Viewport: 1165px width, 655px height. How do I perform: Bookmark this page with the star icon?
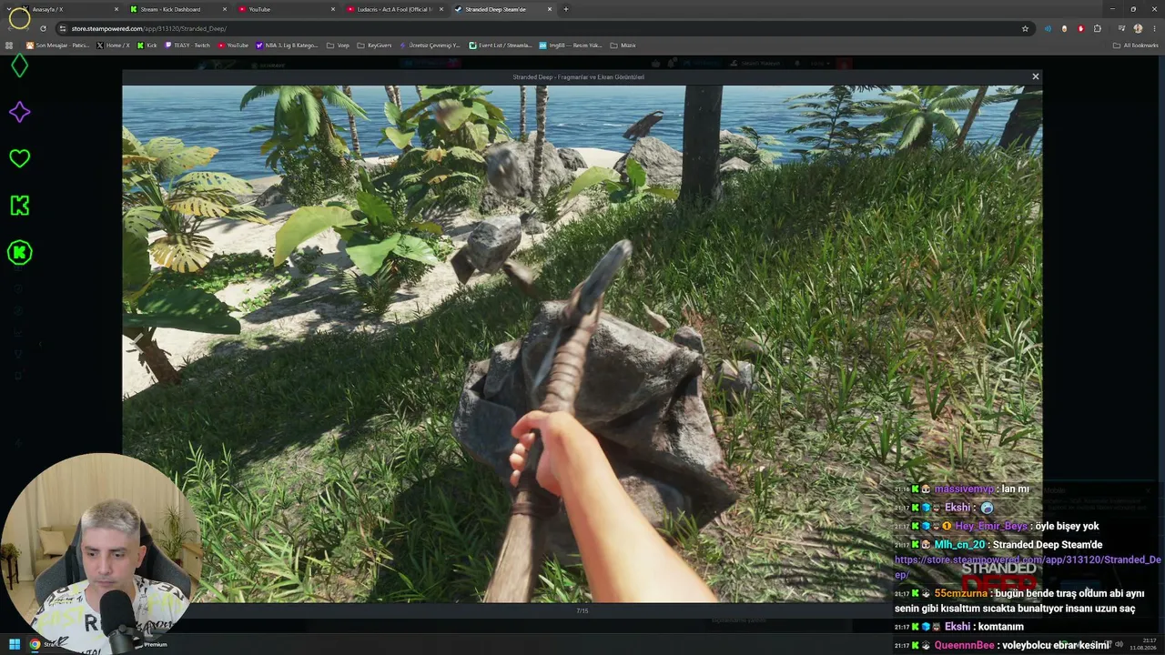coord(1025,28)
